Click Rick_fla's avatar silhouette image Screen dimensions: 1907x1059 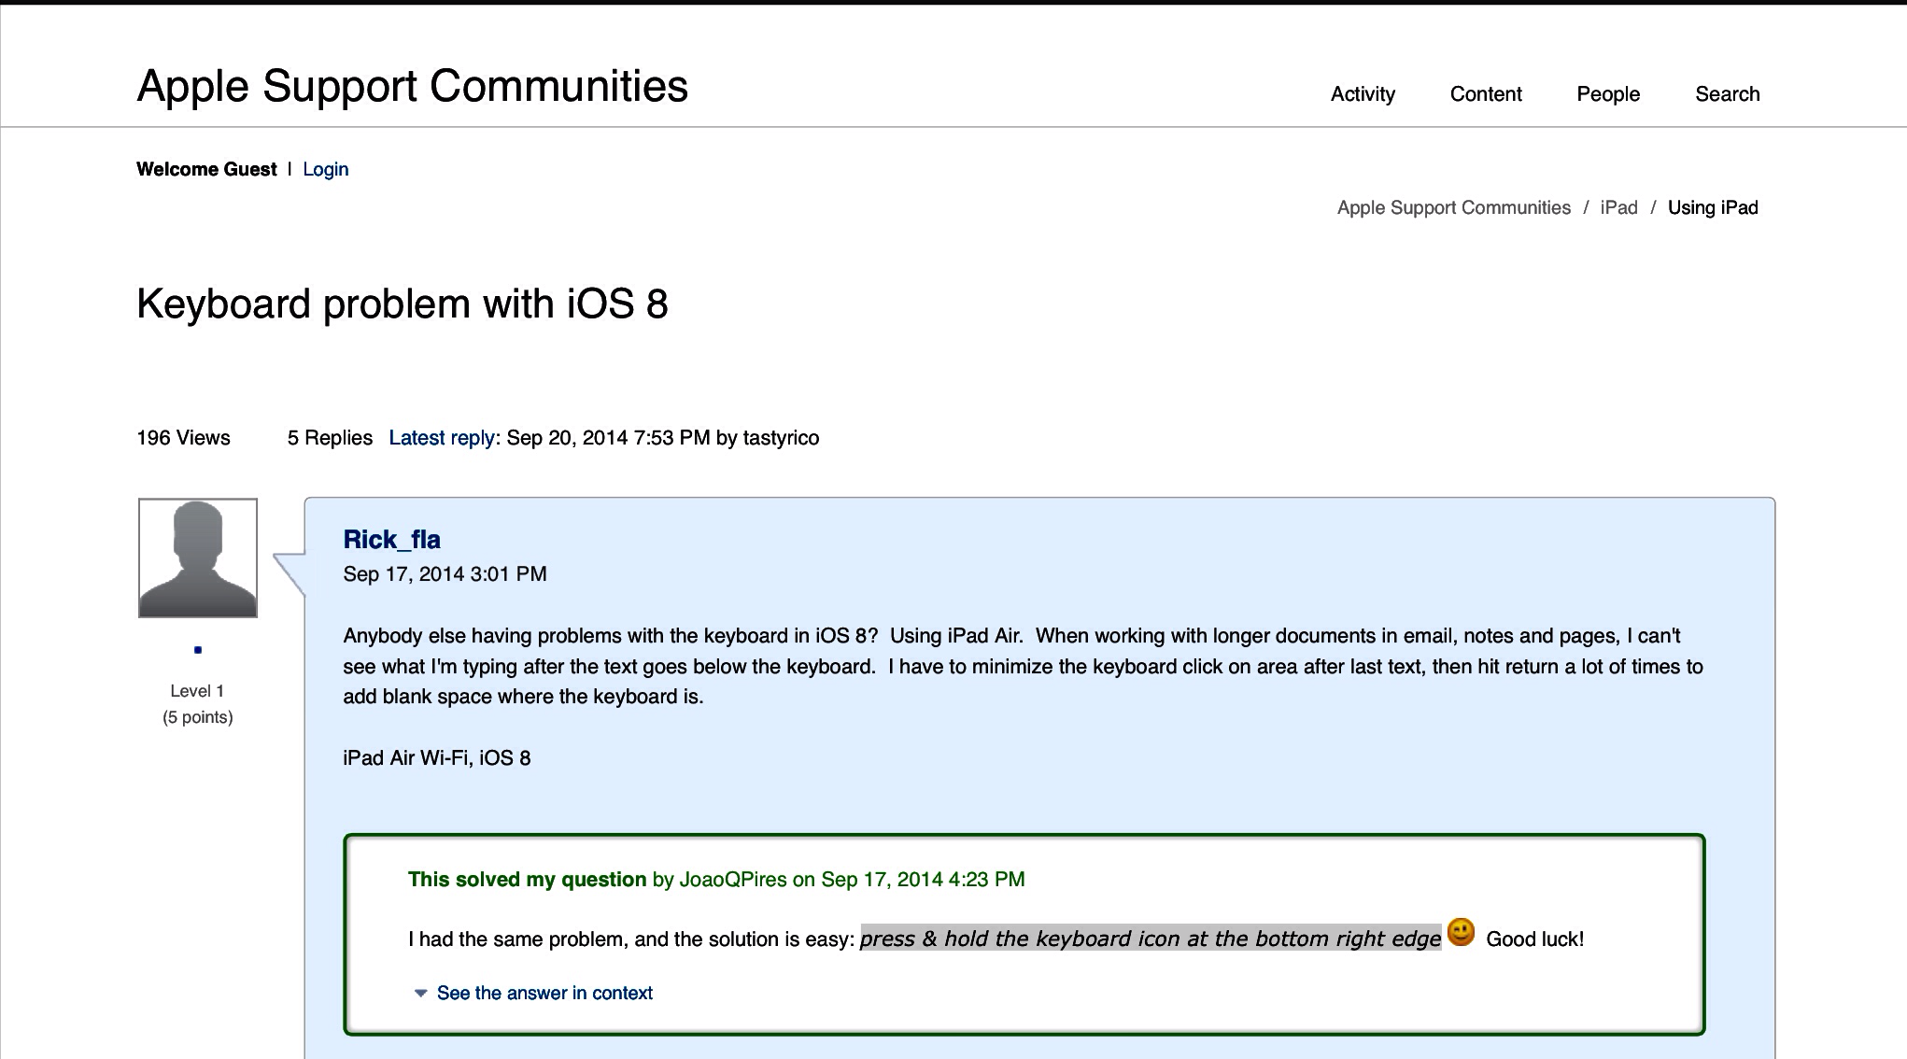(x=198, y=558)
